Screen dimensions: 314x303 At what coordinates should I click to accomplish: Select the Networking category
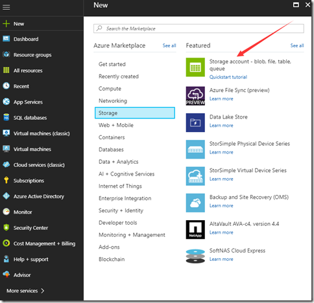pyautogui.click(x=113, y=101)
